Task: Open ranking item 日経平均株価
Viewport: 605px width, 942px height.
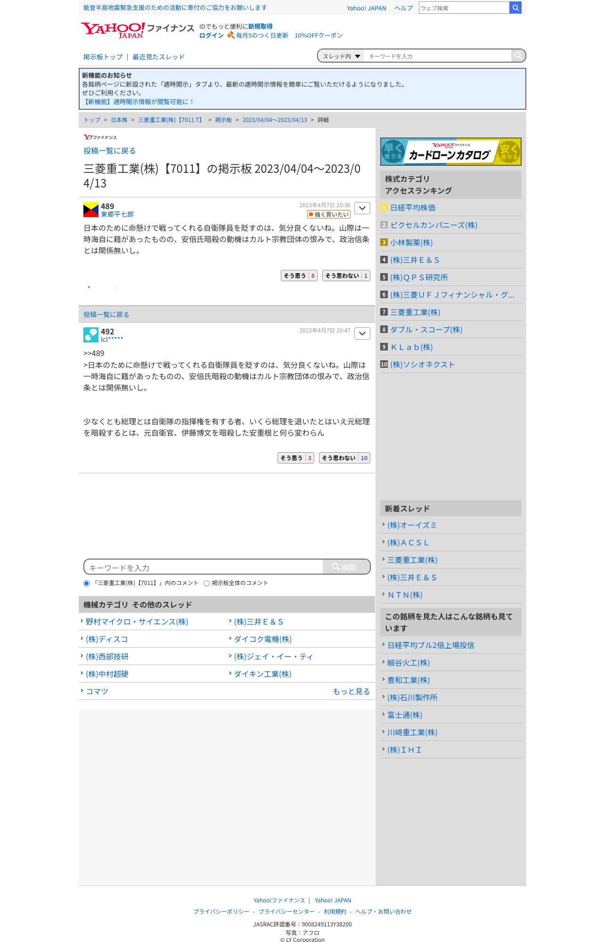Action: 413,208
